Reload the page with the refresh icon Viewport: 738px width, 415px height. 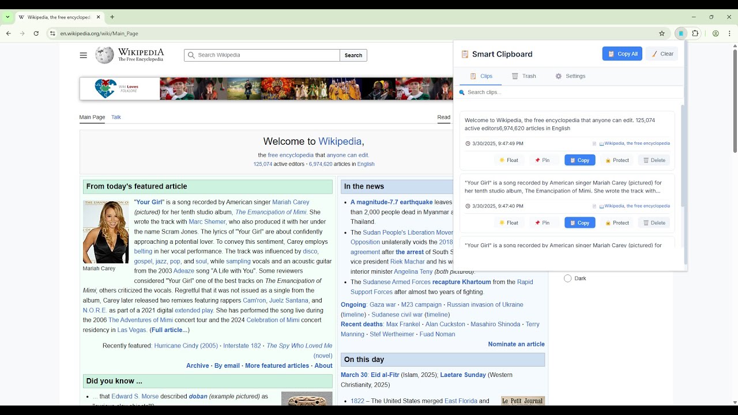pyautogui.click(x=36, y=33)
